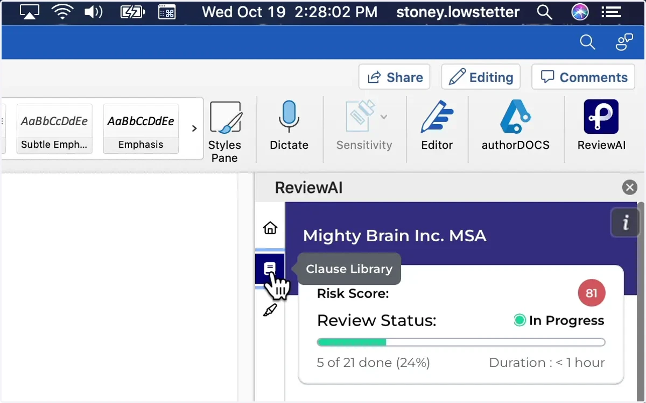
Task: Click the 'Risk Score:' label
Action: 353,294
